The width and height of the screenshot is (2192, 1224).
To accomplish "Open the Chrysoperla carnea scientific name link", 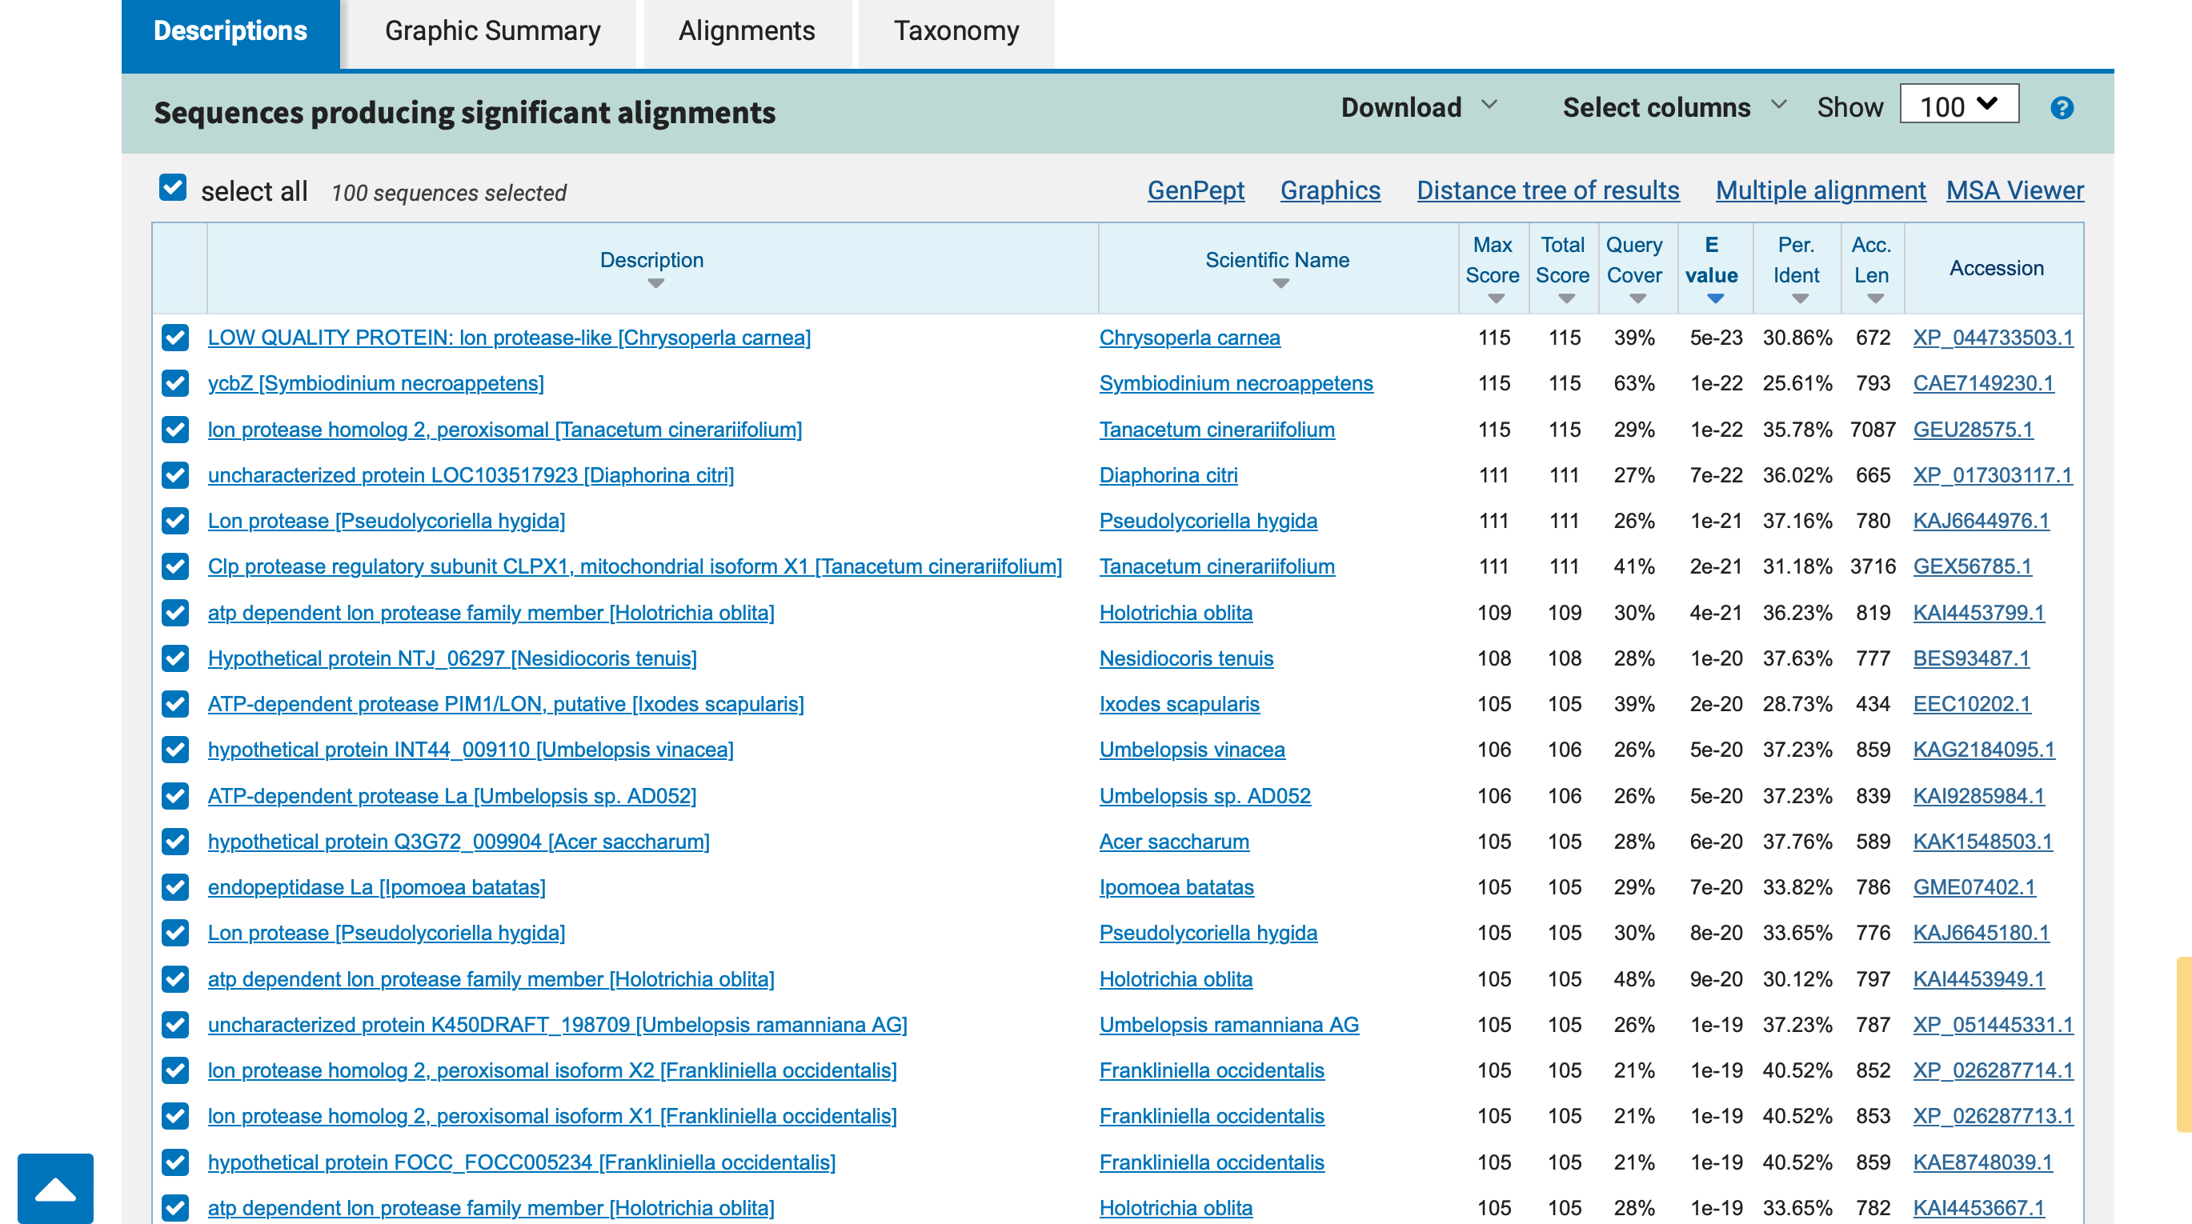I will click(x=1189, y=338).
